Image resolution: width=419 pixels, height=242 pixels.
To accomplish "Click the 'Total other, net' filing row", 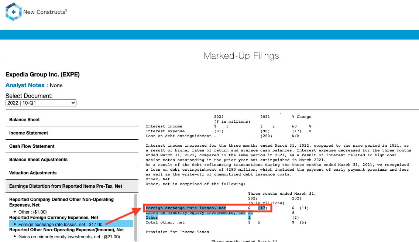I will [x=226, y=222].
